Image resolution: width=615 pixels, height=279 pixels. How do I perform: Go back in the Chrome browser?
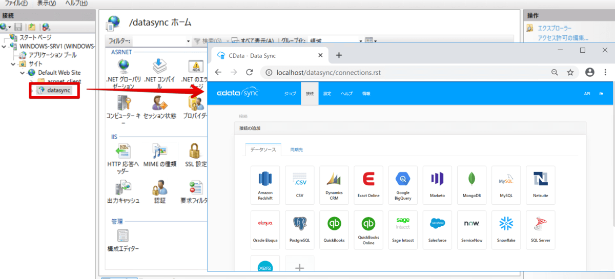click(218, 73)
